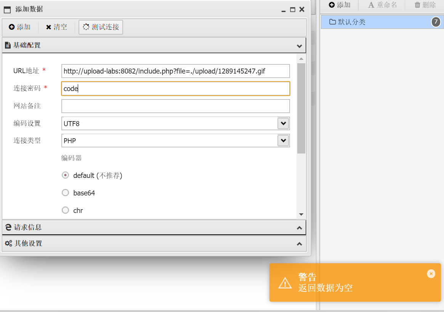Click the folder icon of 默认分类
The width and height of the screenshot is (444, 312).
pyautogui.click(x=332, y=22)
